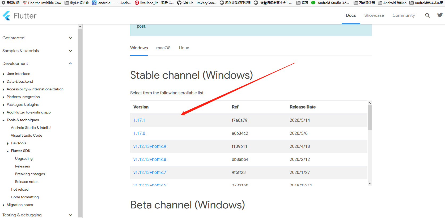Download v1.12.13+hotfix.7 release

(150, 172)
